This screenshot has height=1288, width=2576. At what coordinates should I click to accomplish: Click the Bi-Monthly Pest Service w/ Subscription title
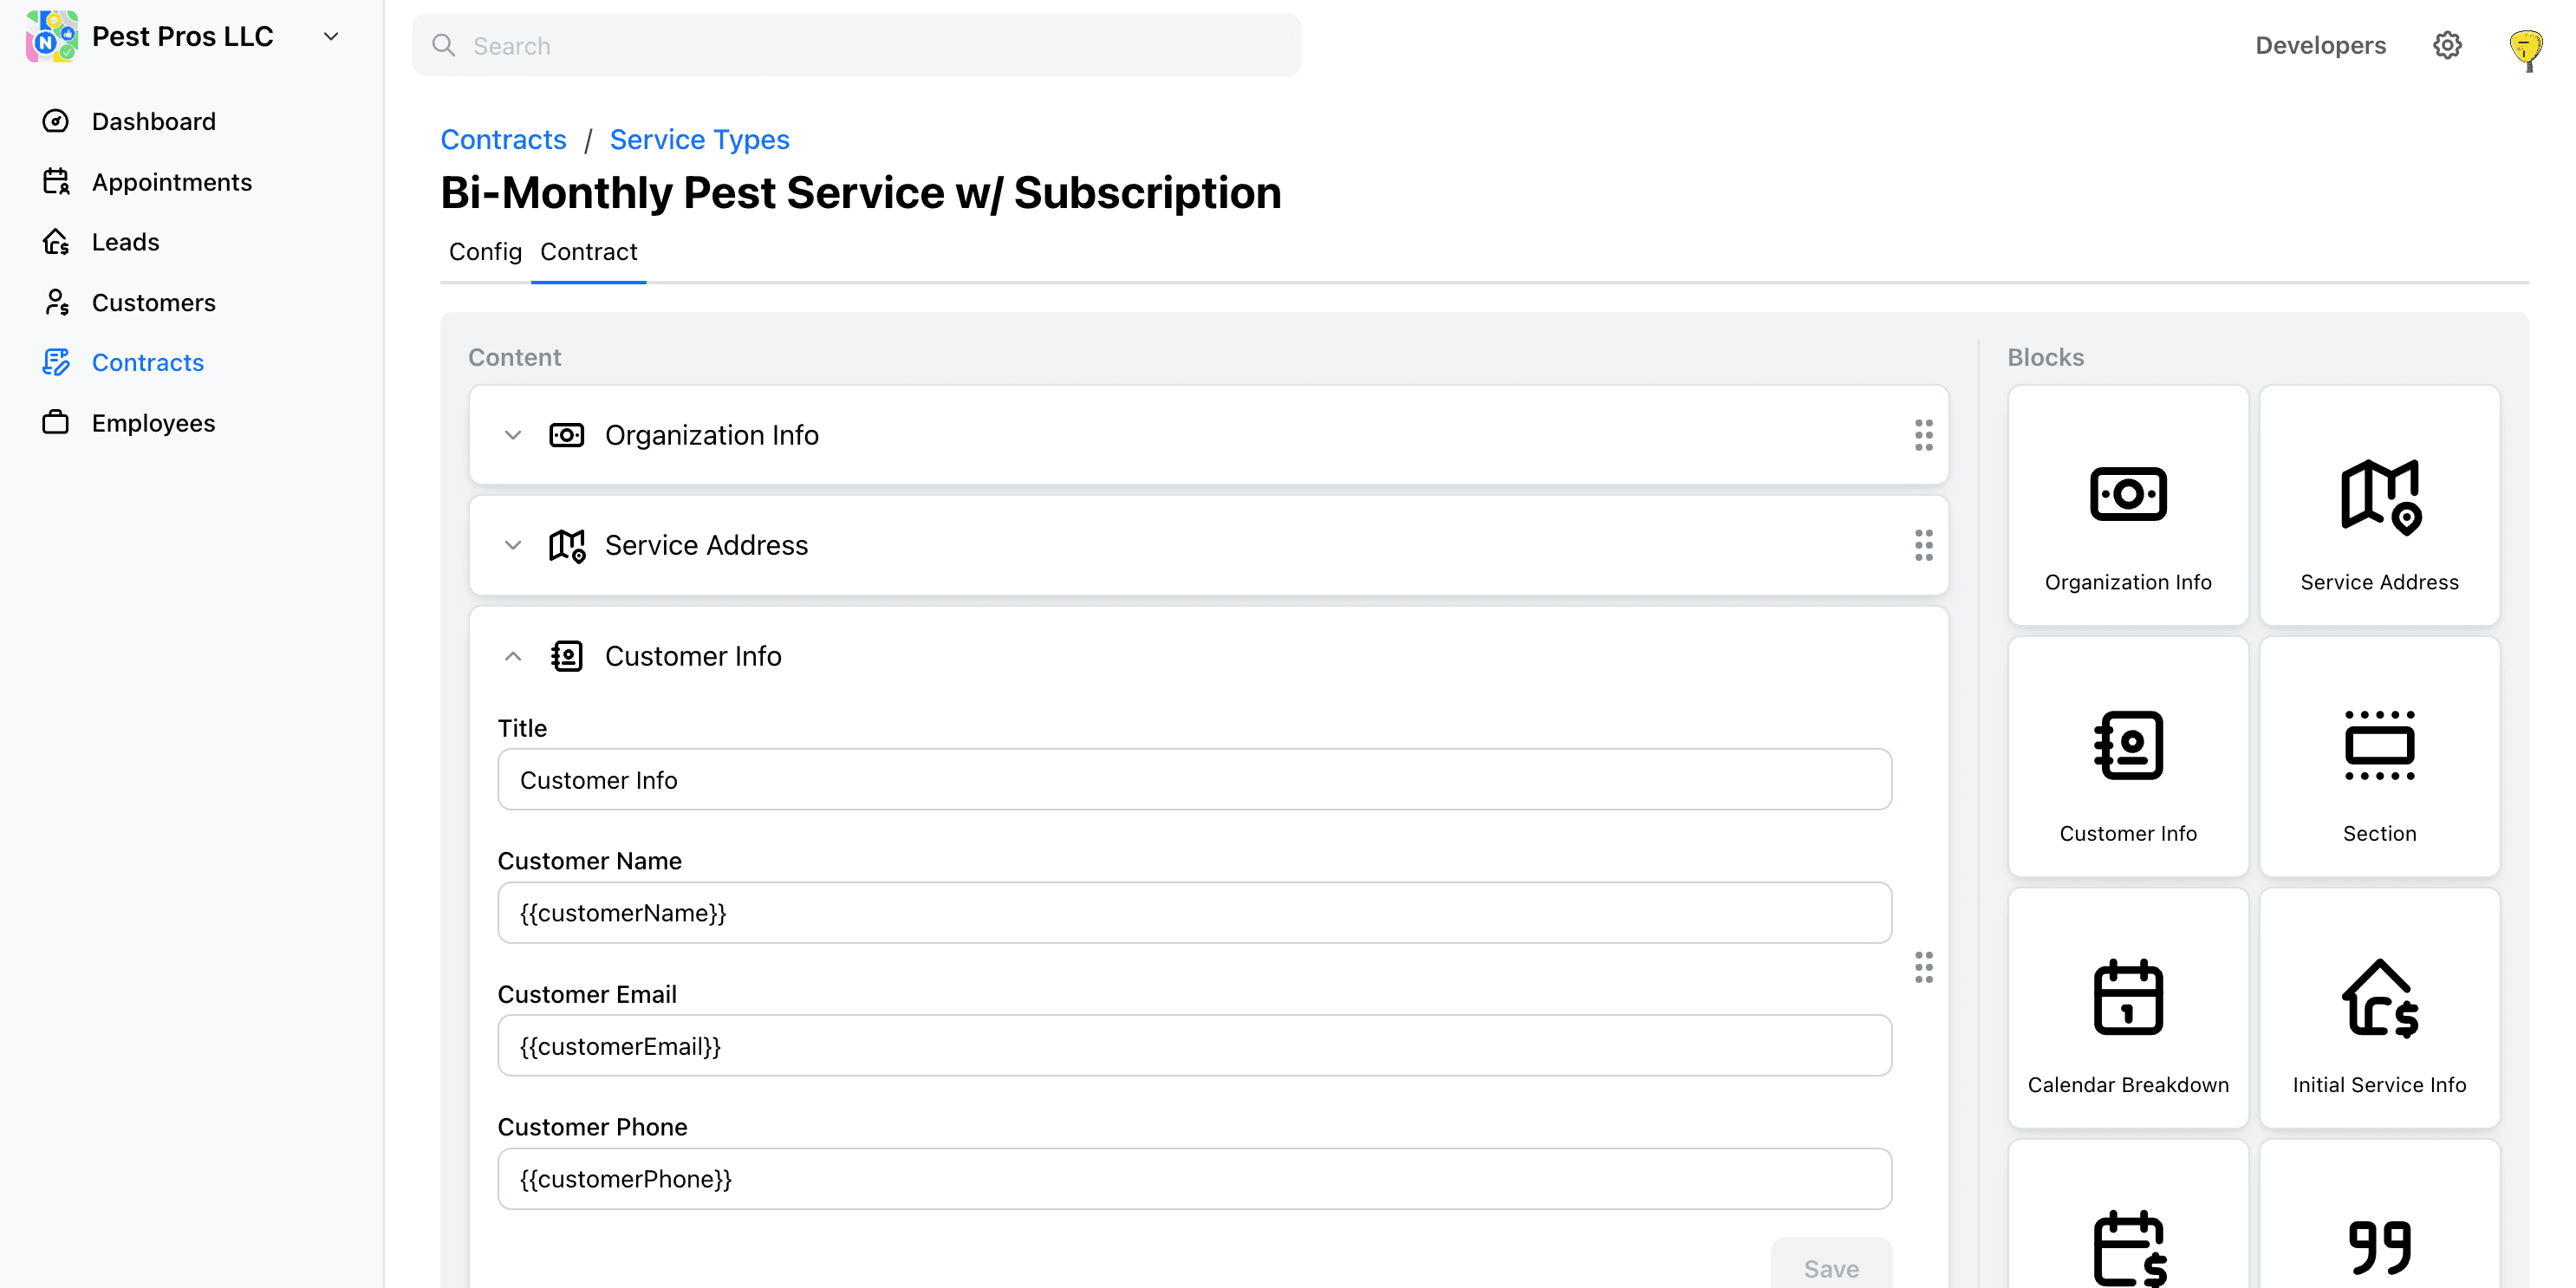[860, 193]
